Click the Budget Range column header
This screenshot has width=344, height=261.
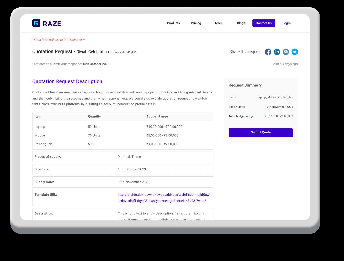tap(157, 116)
